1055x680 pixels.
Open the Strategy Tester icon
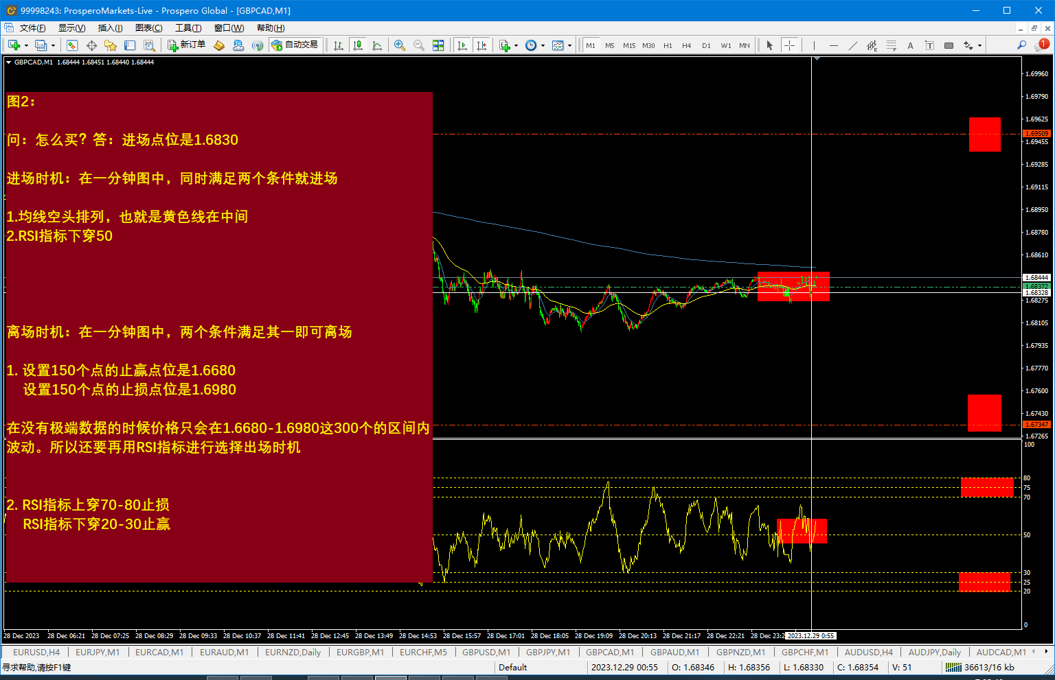click(x=149, y=45)
